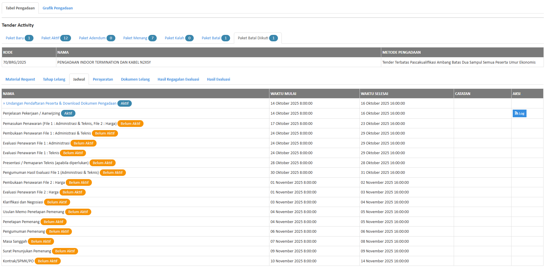This screenshot has height=267, width=545.
Task: Show the Hasil Evaluasi tab
Action: click(218, 79)
